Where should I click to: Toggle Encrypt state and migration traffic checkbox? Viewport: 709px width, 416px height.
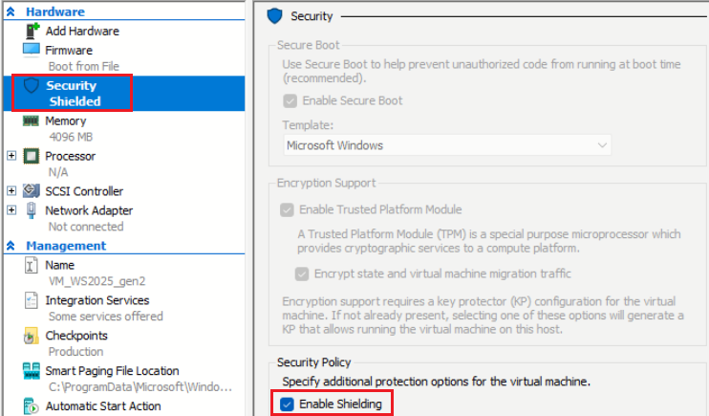pyautogui.click(x=302, y=274)
